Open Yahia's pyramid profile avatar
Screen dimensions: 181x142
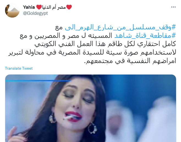[12, 10]
